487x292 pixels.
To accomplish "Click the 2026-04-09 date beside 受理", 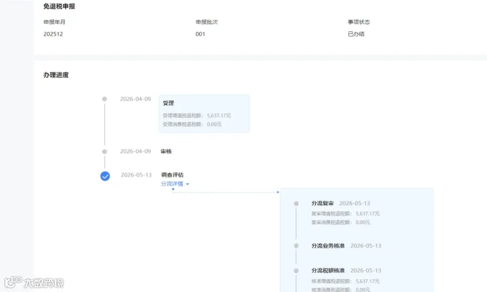I will 135,99.
